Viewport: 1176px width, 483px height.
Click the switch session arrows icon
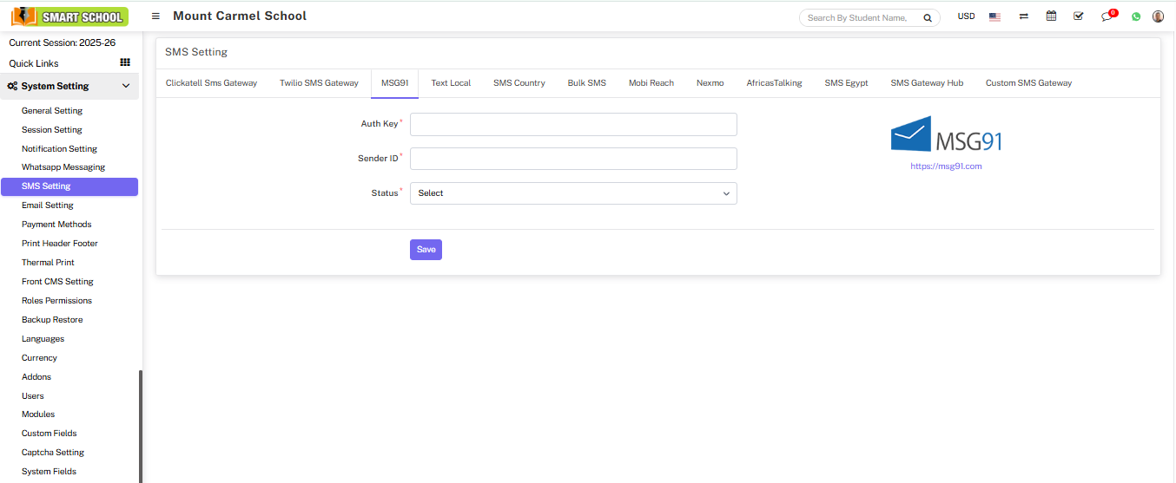tap(1024, 16)
